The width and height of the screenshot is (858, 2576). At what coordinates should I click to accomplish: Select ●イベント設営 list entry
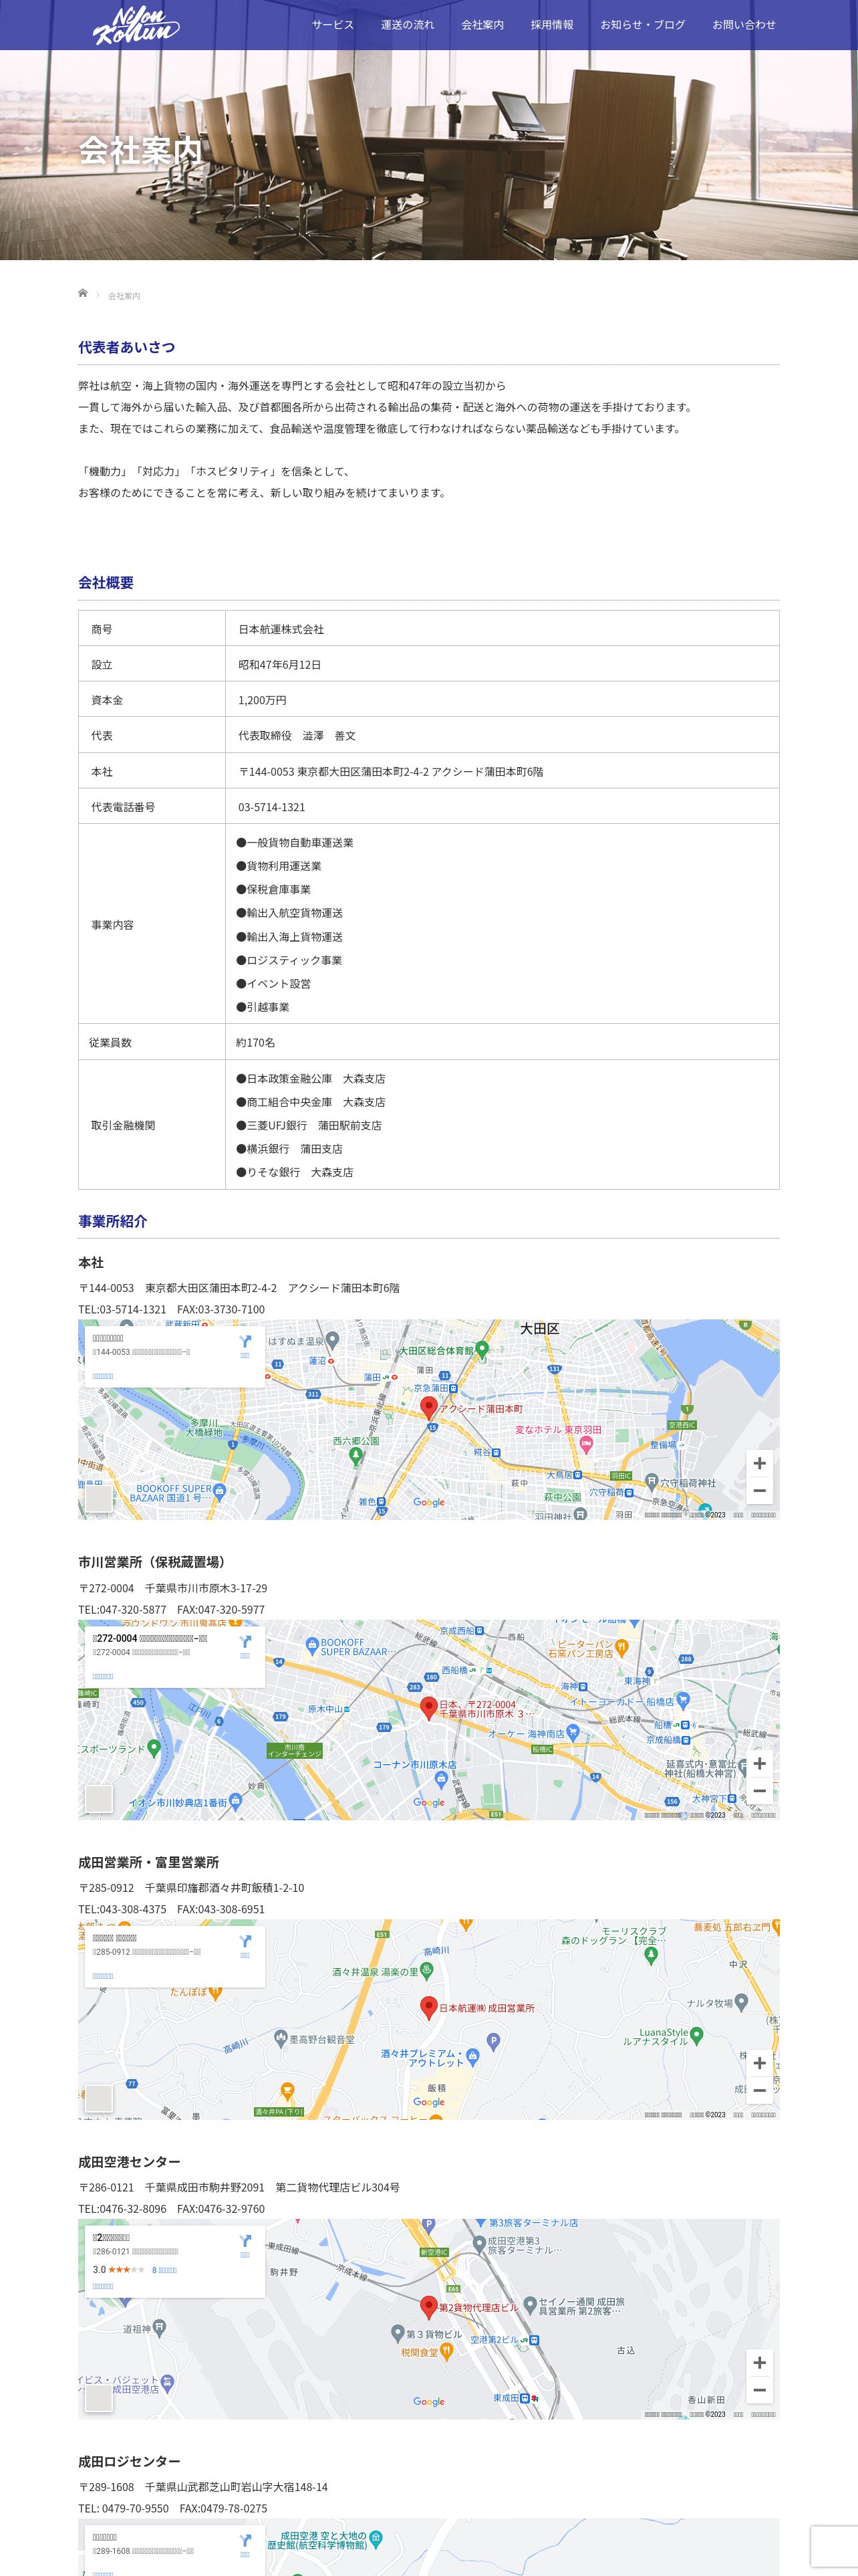pos(274,984)
